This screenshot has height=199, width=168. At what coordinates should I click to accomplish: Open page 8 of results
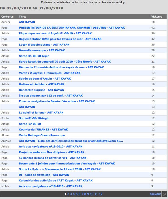(x=85, y=194)
